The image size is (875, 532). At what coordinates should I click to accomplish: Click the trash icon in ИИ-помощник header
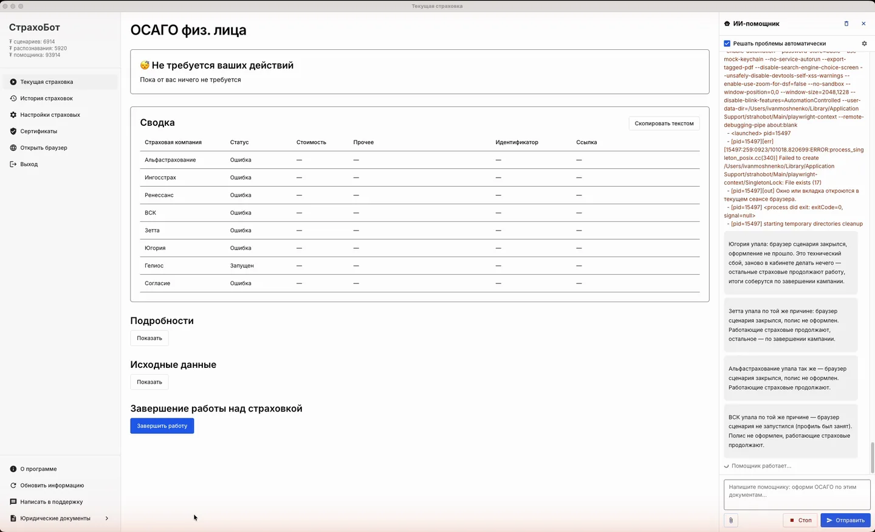pyautogui.click(x=846, y=24)
